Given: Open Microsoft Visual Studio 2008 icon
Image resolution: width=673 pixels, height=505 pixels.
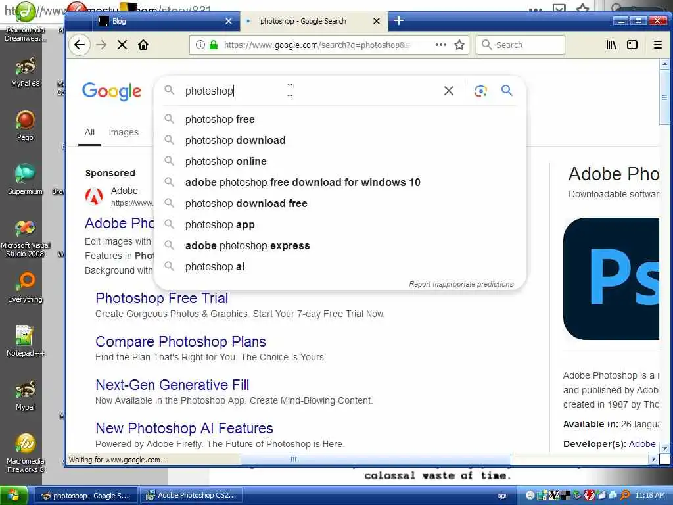Looking at the screenshot, I should 26,238.
